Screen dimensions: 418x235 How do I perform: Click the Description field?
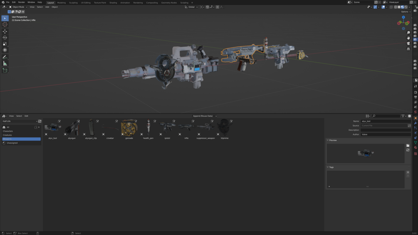pyautogui.click(x=386, y=130)
